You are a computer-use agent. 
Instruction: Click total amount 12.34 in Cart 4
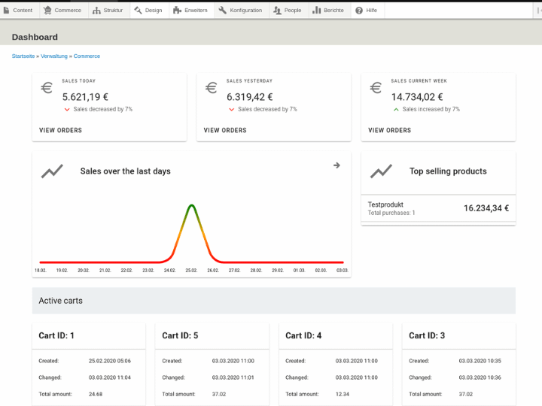[x=343, y=394]
